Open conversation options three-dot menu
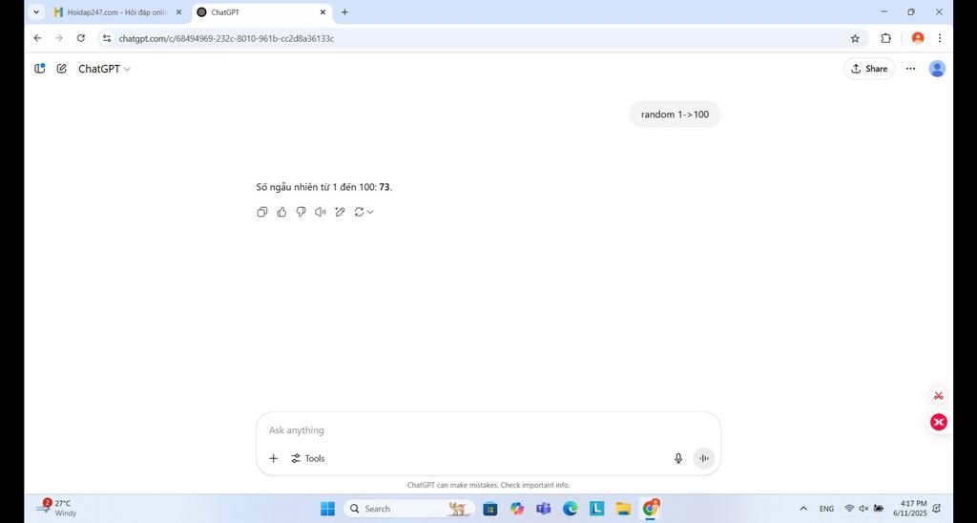This screenshot has width=977, height=523. point(910,69)
